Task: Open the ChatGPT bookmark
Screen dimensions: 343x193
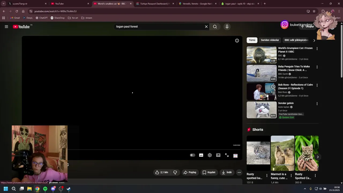Action: (x=41, y=18)
